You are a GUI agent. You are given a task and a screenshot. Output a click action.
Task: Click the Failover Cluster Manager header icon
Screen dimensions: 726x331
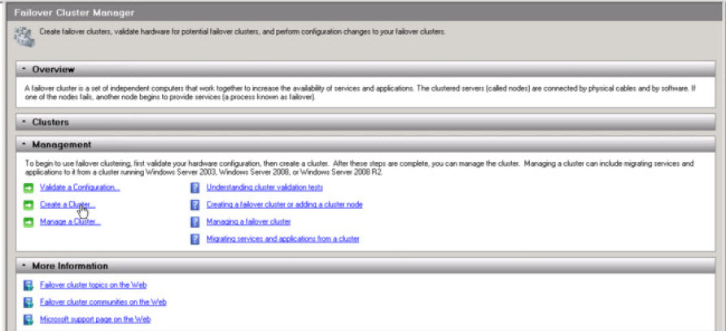click(24, 37)
